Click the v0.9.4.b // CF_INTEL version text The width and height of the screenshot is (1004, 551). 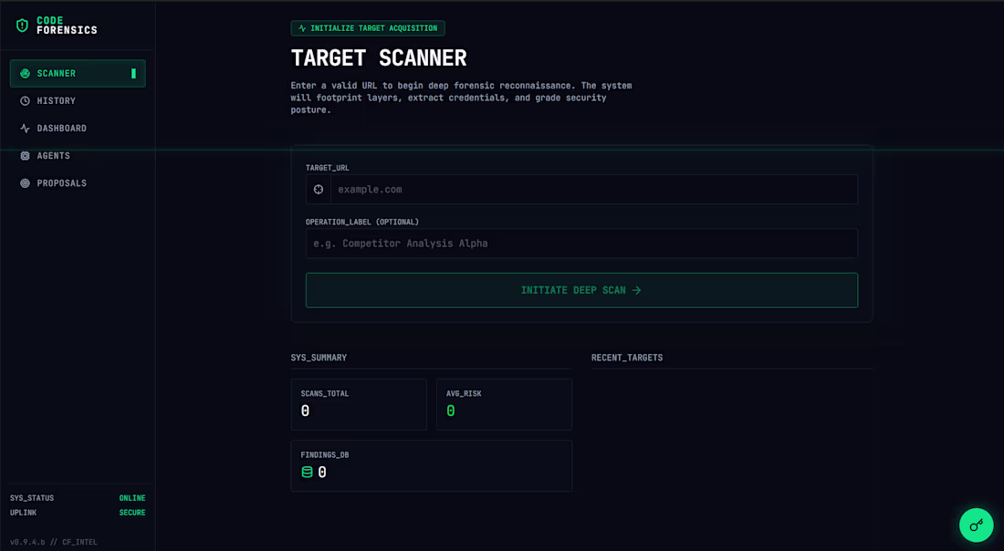(54, 542)
